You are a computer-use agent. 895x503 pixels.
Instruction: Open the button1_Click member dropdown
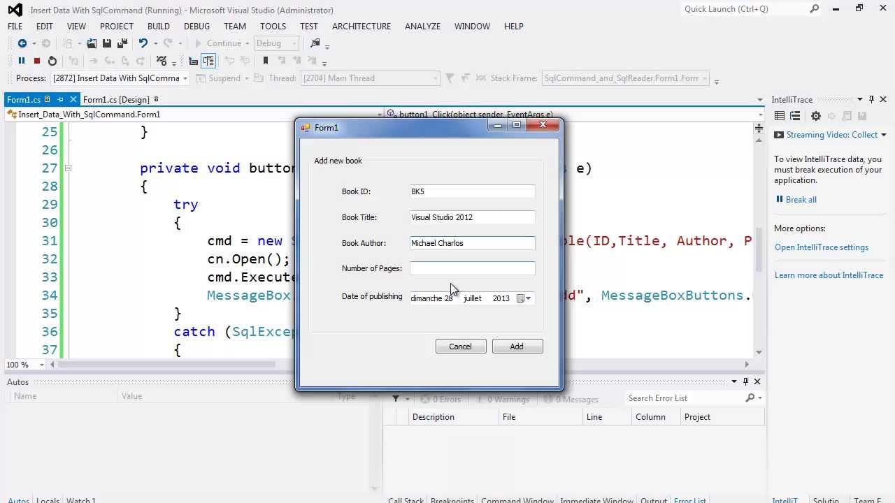point(760,115)
